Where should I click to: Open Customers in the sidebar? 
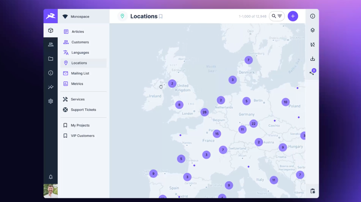click(84, 42)
